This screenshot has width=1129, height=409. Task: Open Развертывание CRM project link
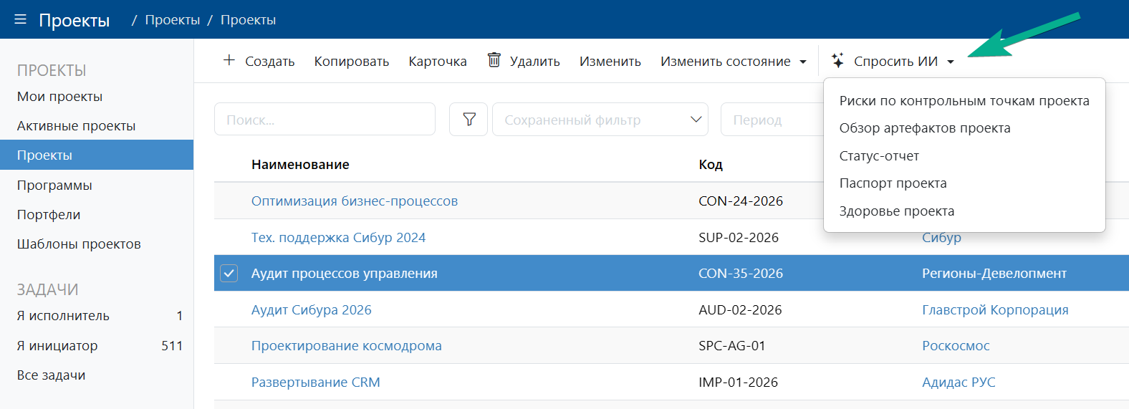coord(315,382)
